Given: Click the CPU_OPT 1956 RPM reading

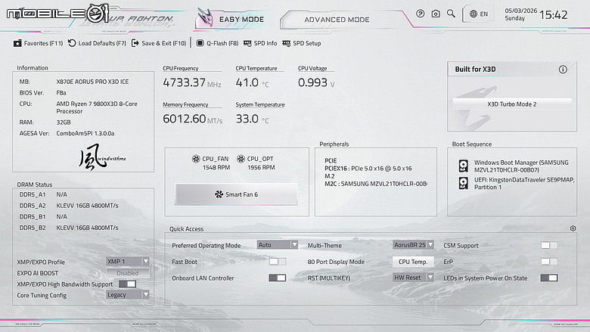Looking at the screenshot, I should (x=261, y=167).
